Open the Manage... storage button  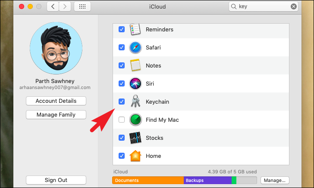tap(275, 180)
